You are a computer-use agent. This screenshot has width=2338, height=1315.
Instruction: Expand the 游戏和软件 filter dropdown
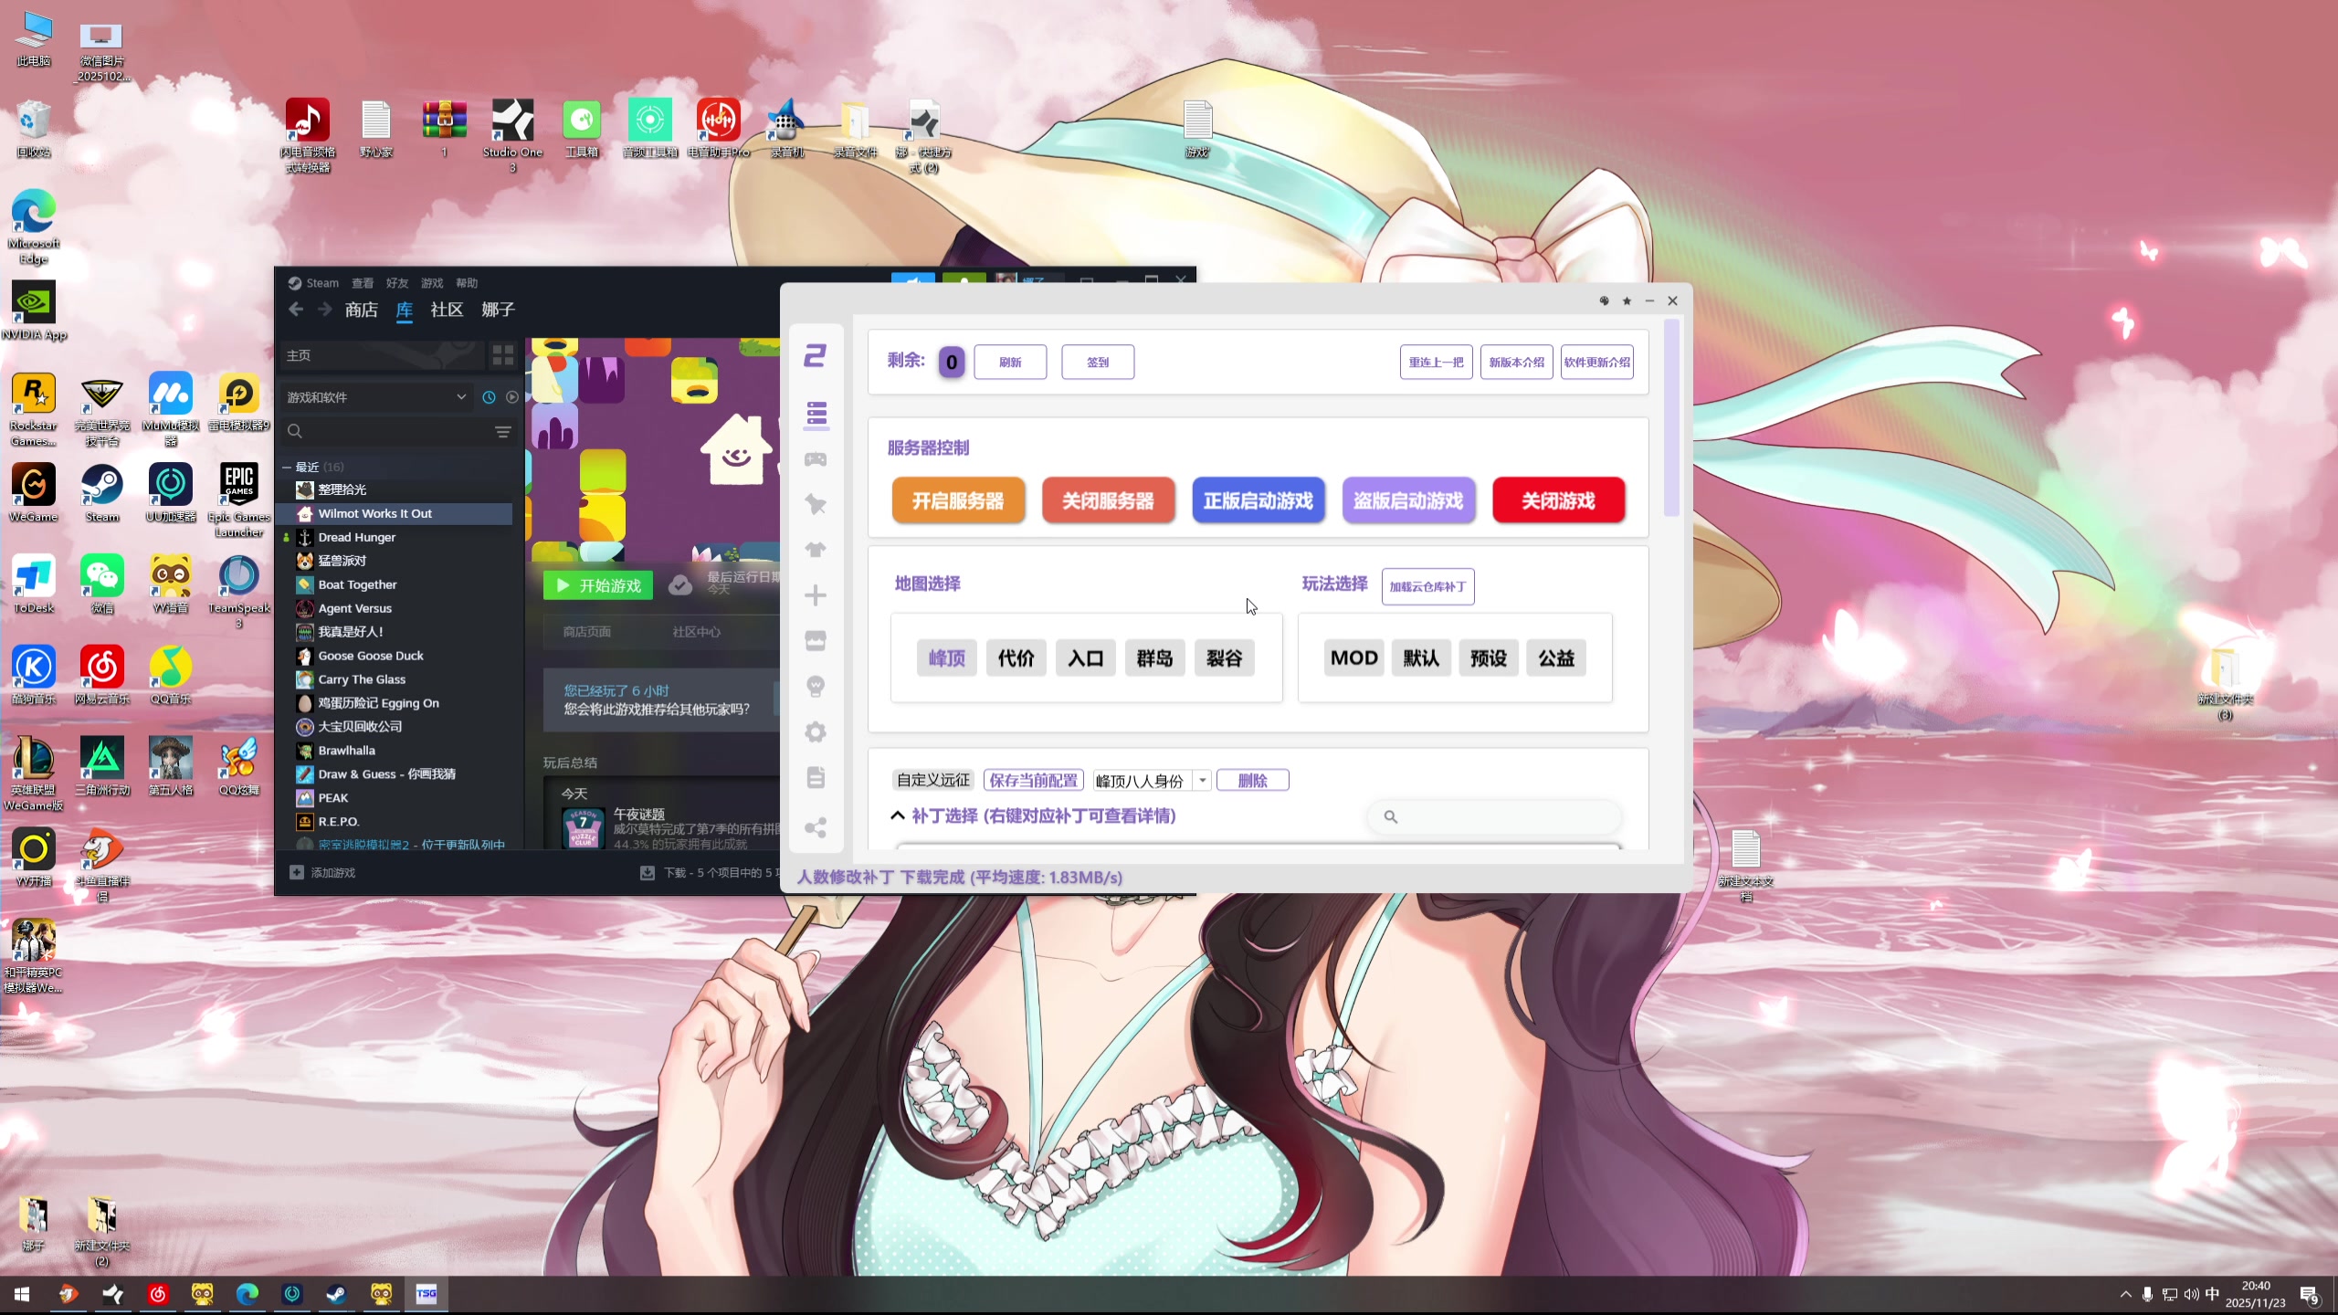(461, 397)
